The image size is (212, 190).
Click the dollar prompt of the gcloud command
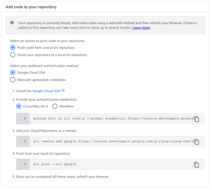(25, 118)
